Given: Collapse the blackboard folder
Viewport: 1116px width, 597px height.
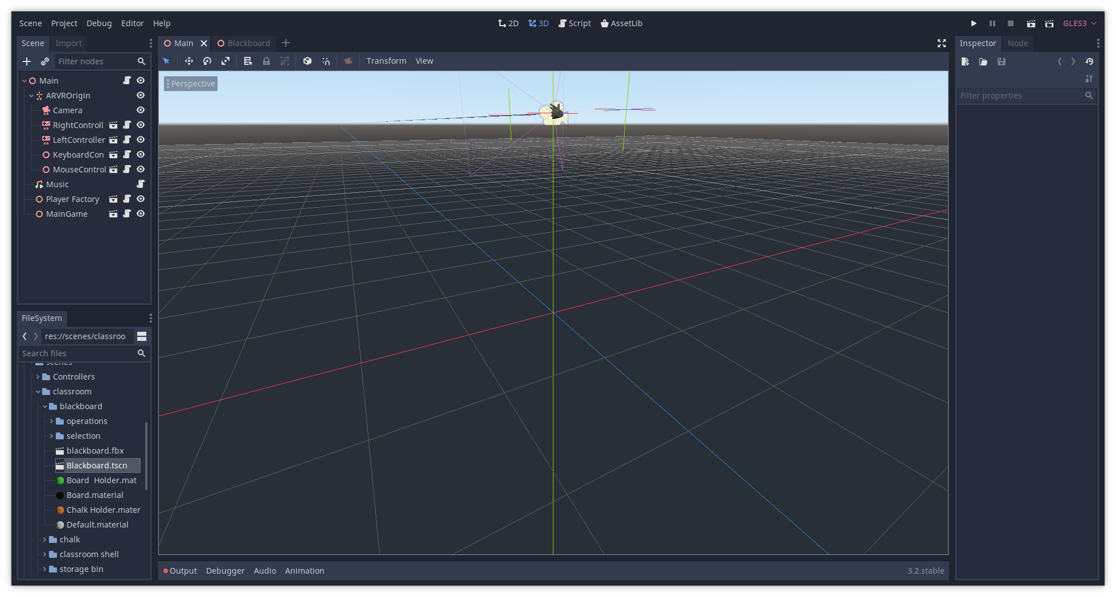Looking at the screenshot, I should click(44, 406).
